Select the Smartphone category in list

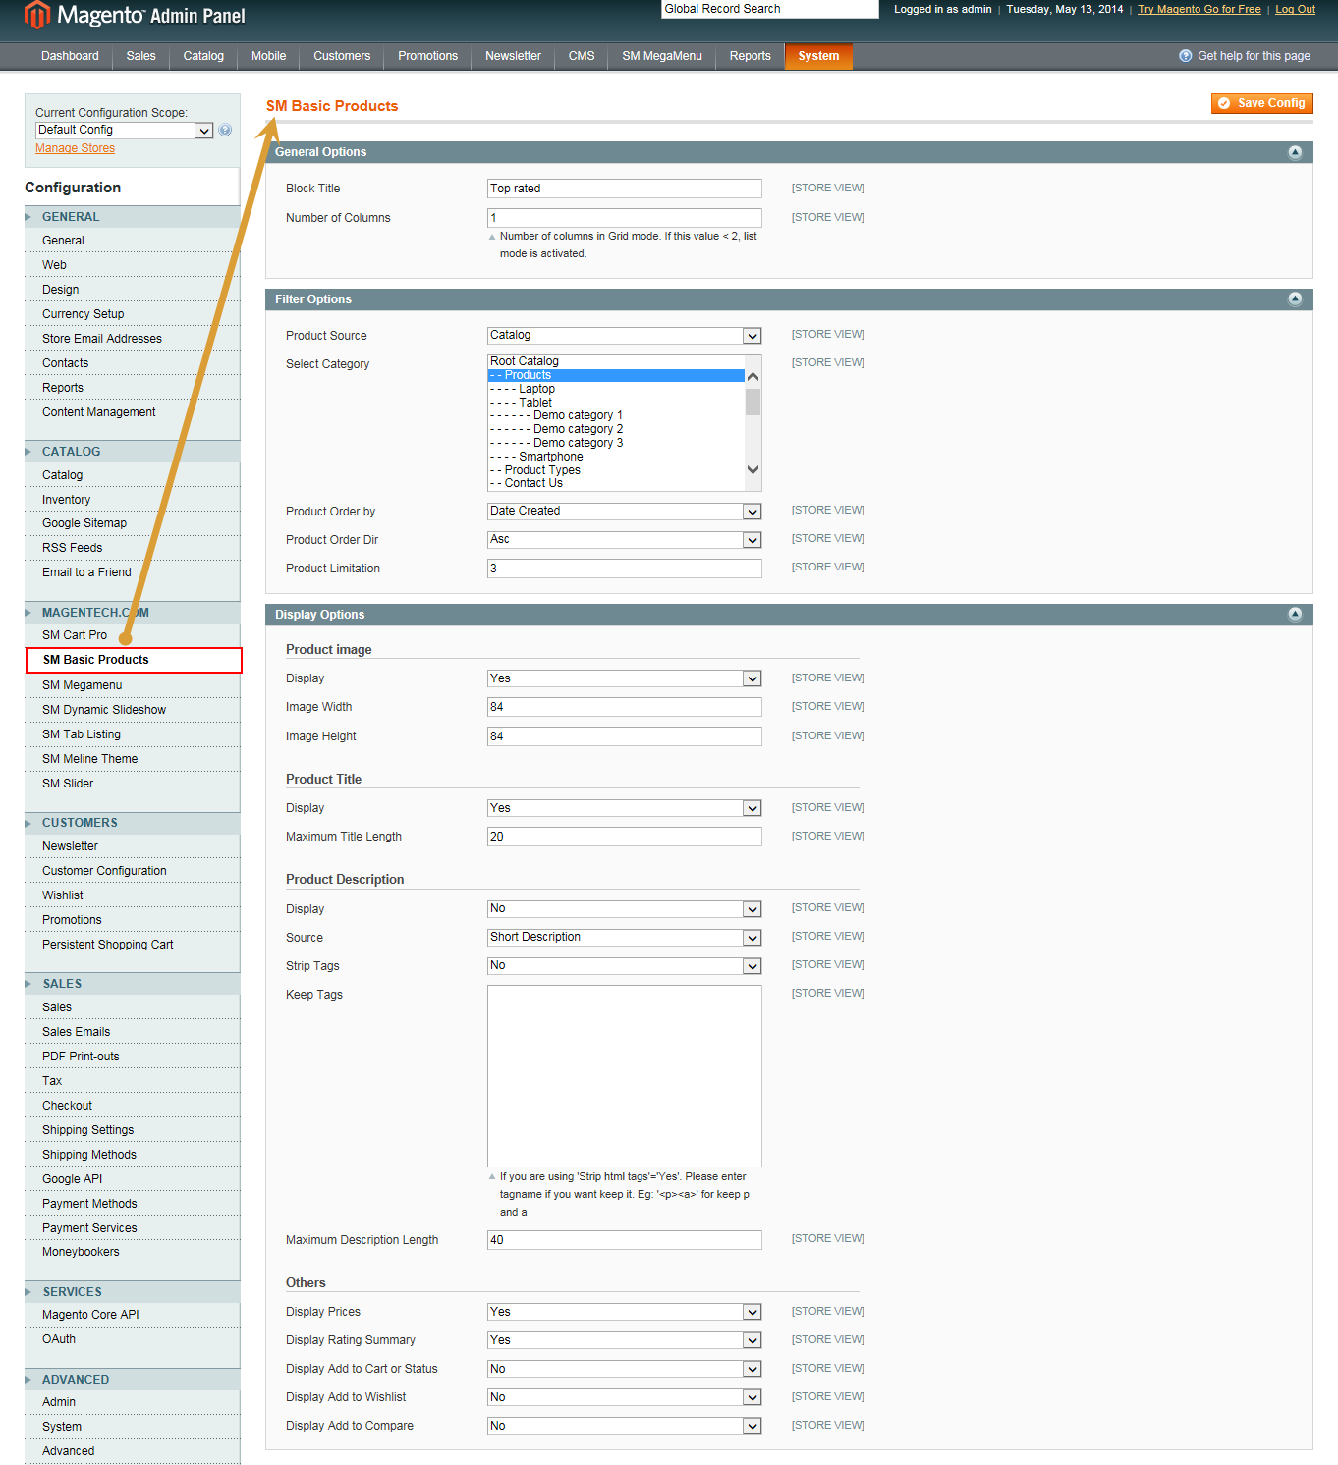616,457
